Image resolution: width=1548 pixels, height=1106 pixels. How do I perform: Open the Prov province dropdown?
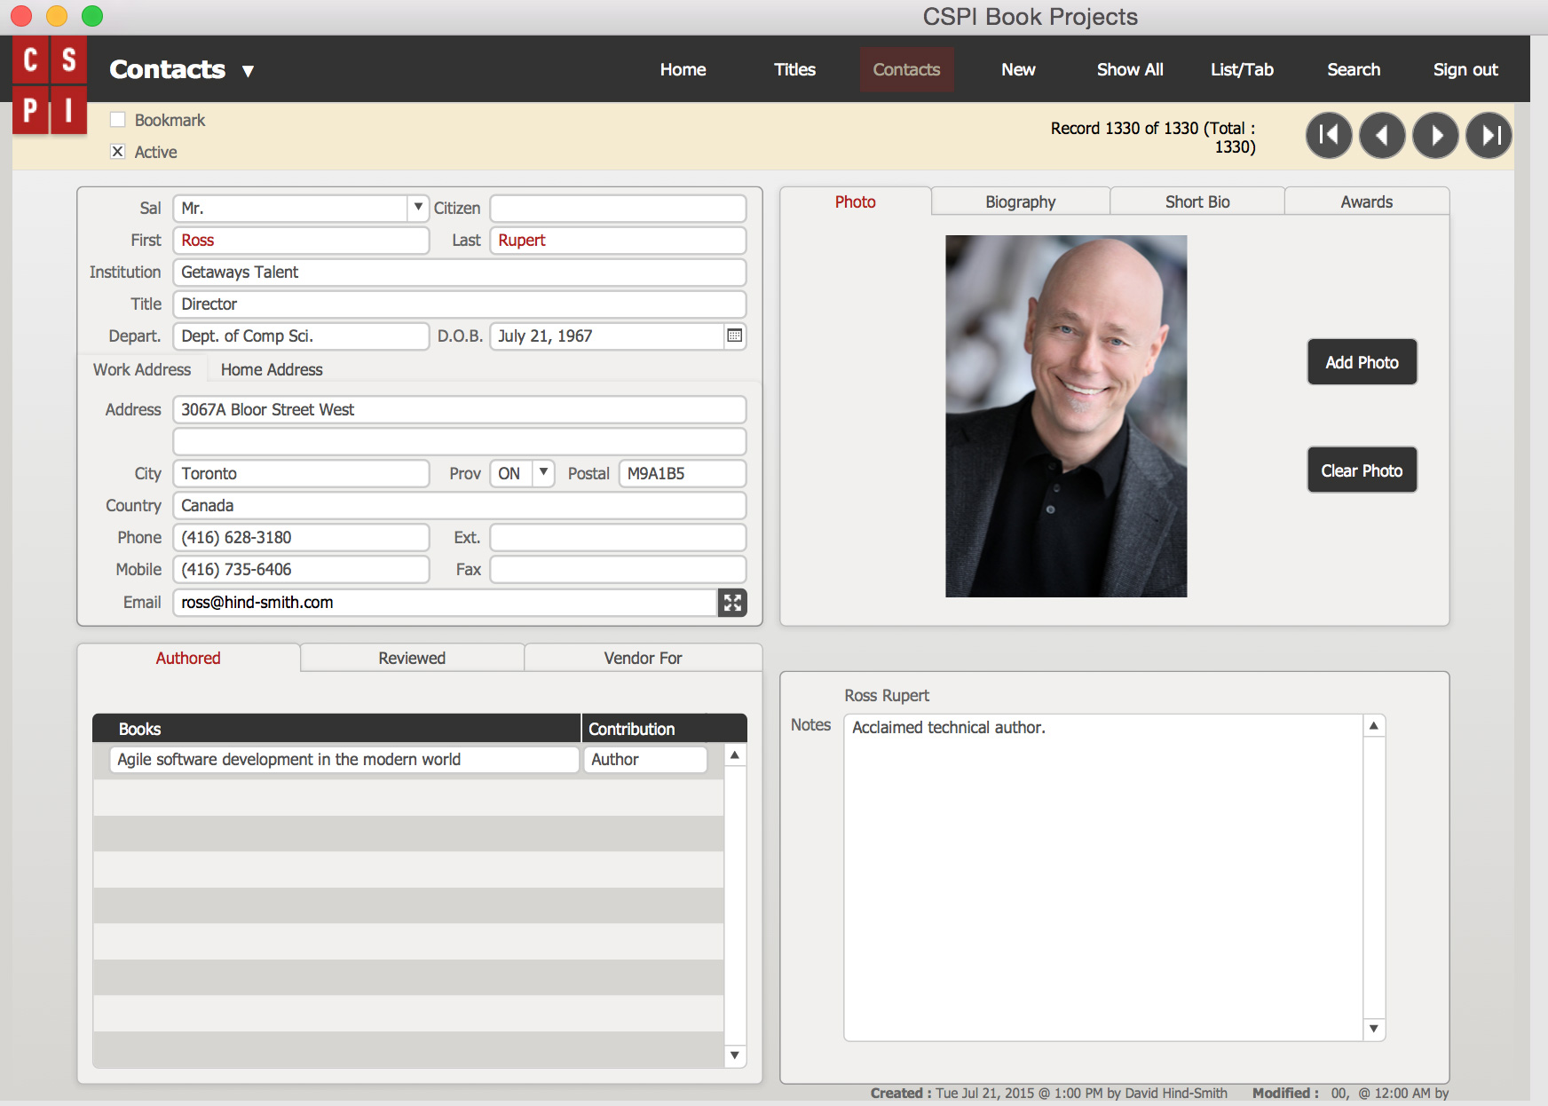[543, 473]
